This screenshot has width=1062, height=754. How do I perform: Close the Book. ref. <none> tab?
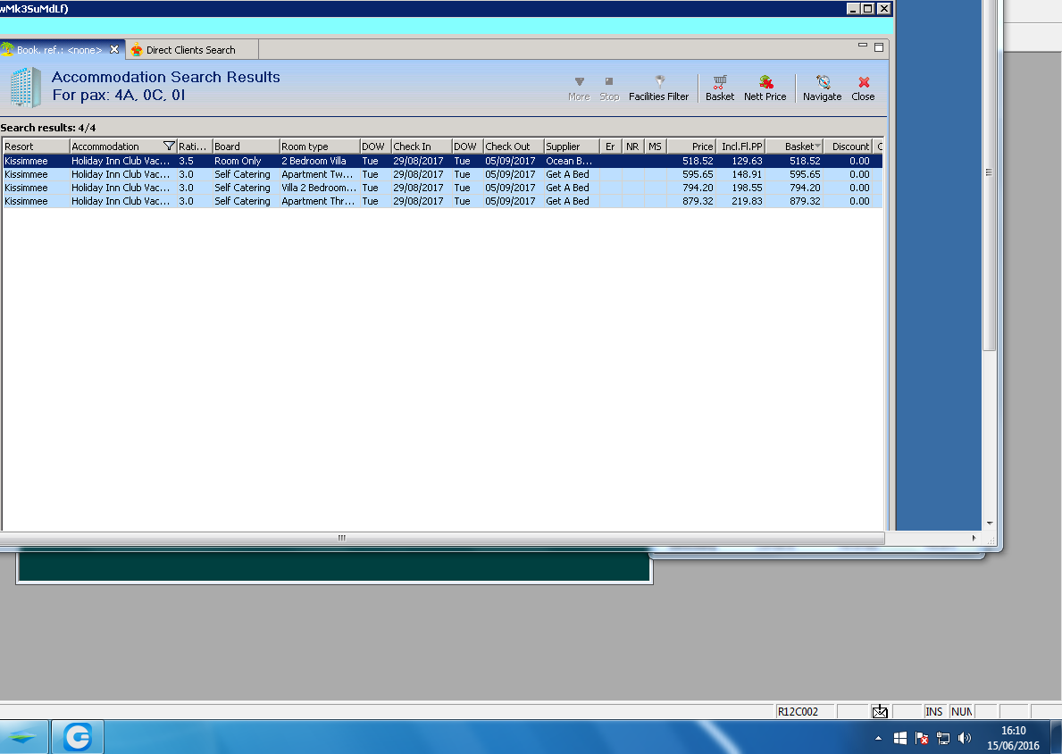114,49
